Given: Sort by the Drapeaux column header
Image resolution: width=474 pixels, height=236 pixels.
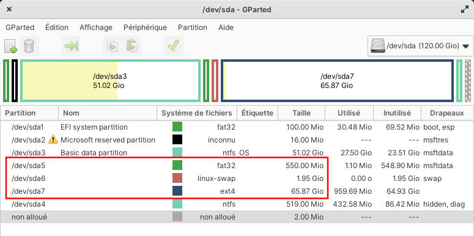Looking at the screenshot, I should 448,113.
